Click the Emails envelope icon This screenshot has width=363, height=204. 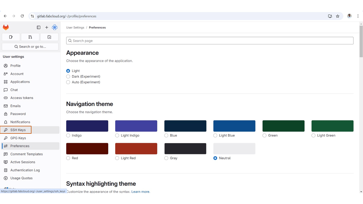pos(6,106)
